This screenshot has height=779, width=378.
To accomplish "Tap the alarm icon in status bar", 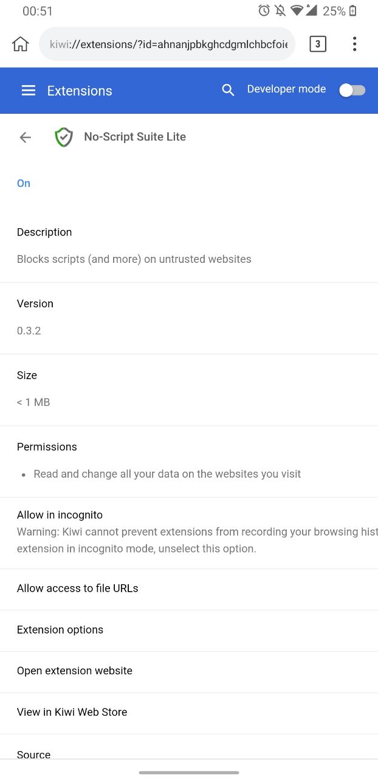I will coord(264,10).
